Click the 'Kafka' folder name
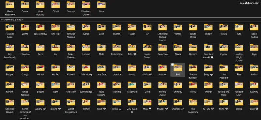Viewport: 261px width, 120px height. click(86, 34)
